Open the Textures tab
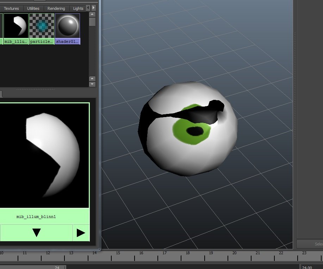This screenshot has width=323, height=269. pyautogui.click(x=11, y=8)
